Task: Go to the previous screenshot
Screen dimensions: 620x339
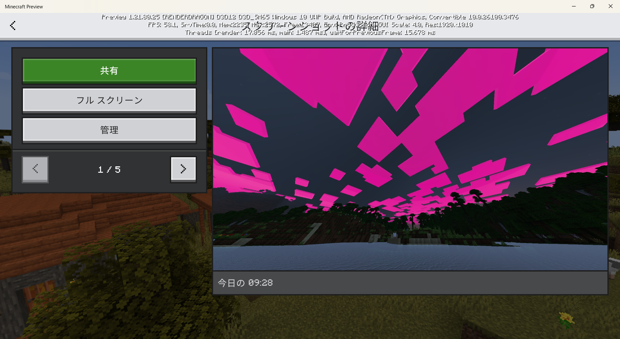Action: click(35, 169)
